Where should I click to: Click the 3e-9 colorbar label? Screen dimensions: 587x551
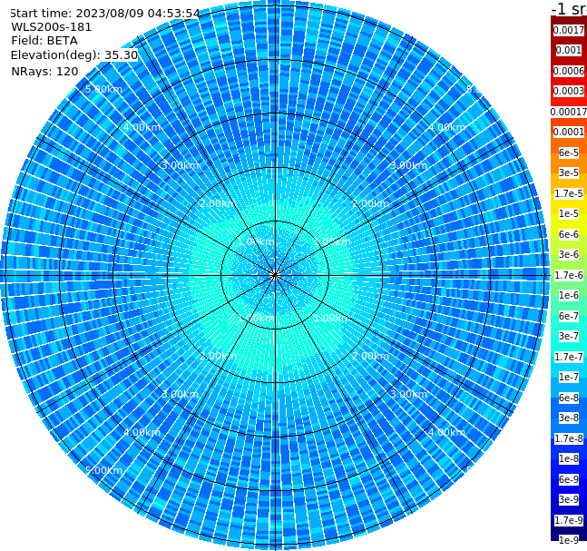(569, 499)
